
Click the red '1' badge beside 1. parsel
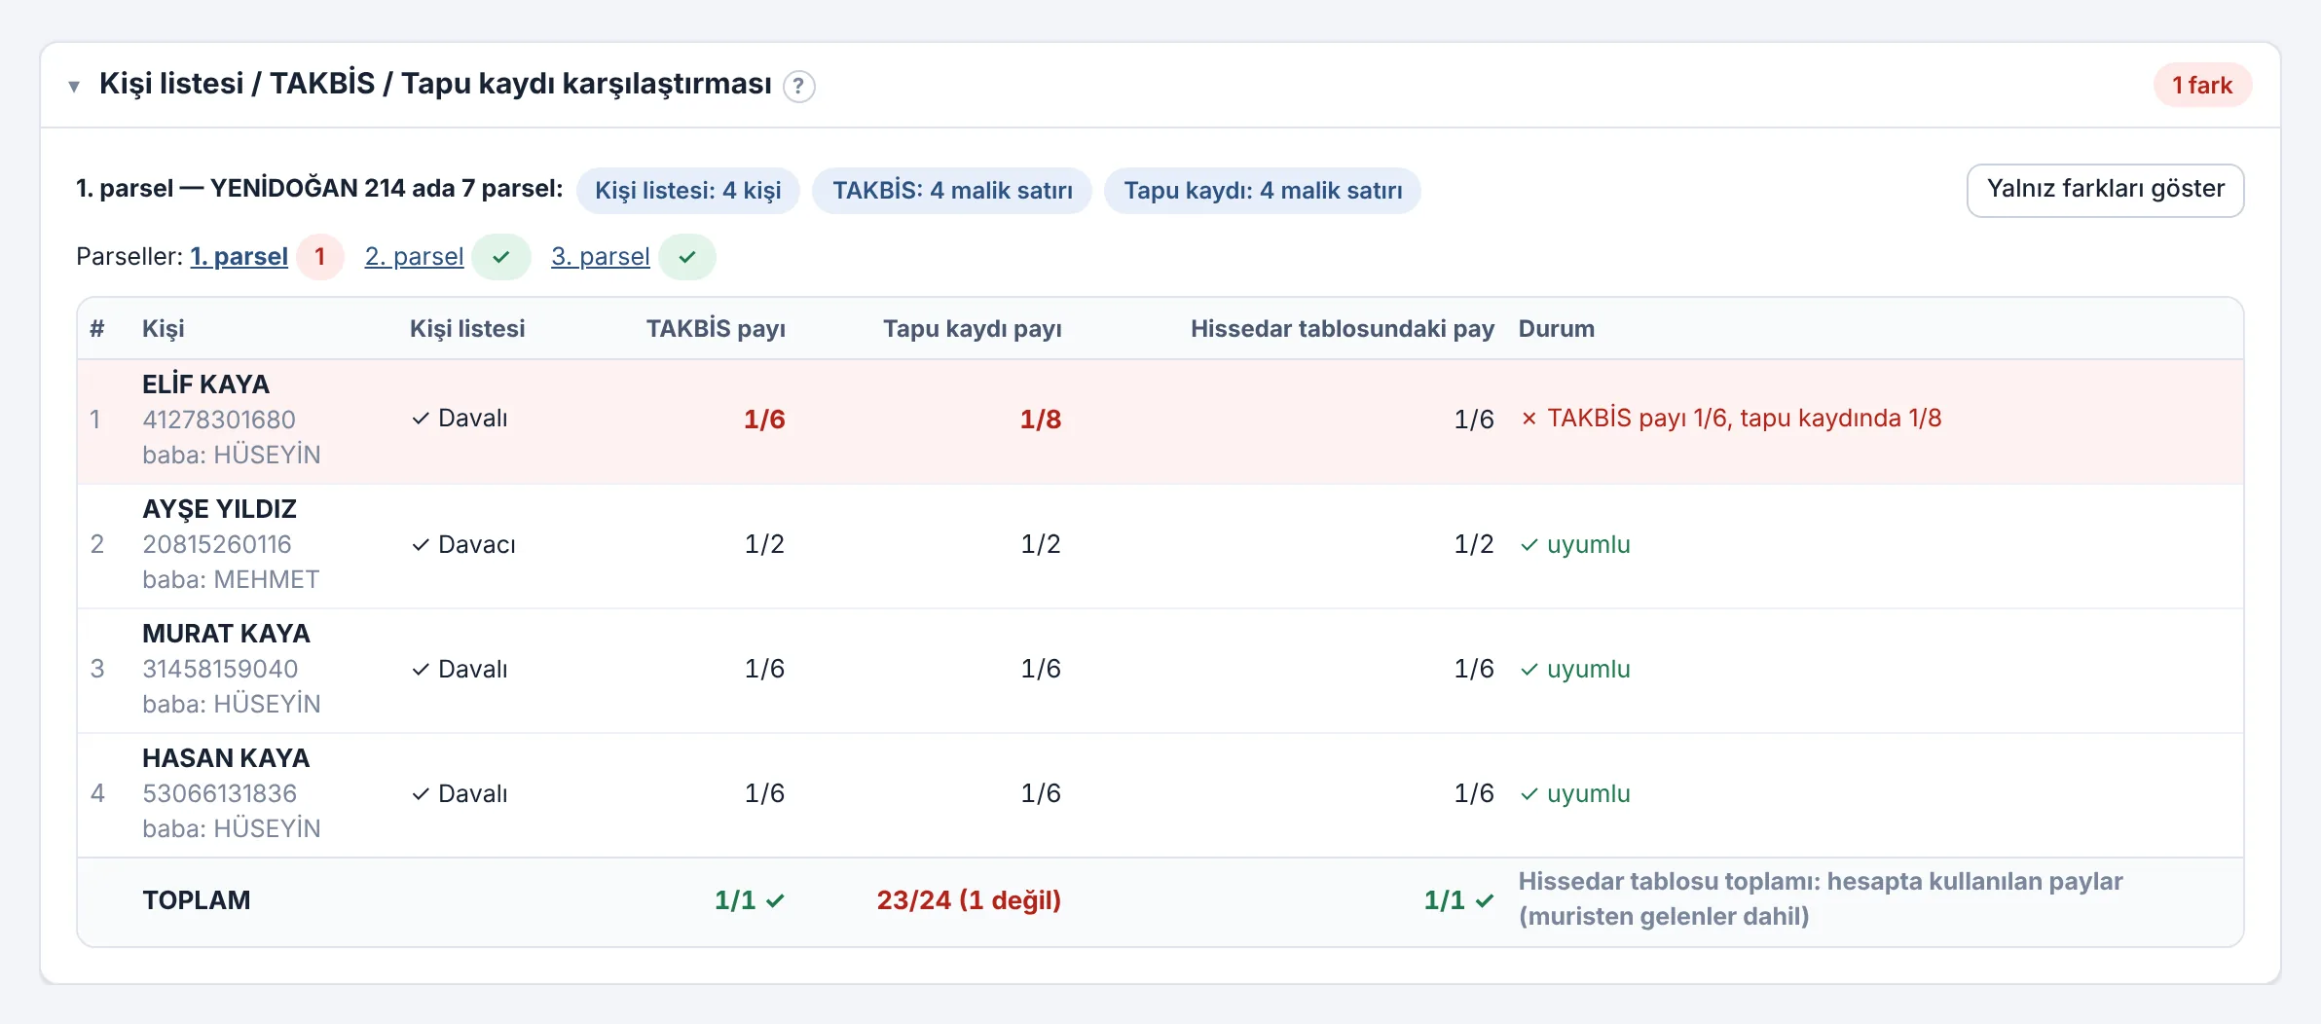click(320, 257)
